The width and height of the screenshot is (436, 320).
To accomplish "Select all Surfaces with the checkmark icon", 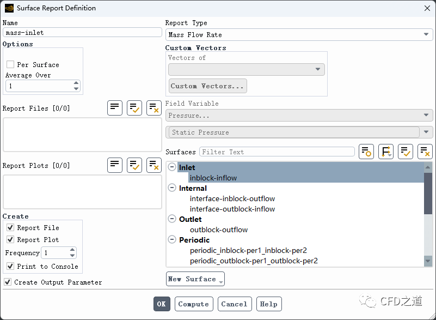I will click(x=406, y=152).
